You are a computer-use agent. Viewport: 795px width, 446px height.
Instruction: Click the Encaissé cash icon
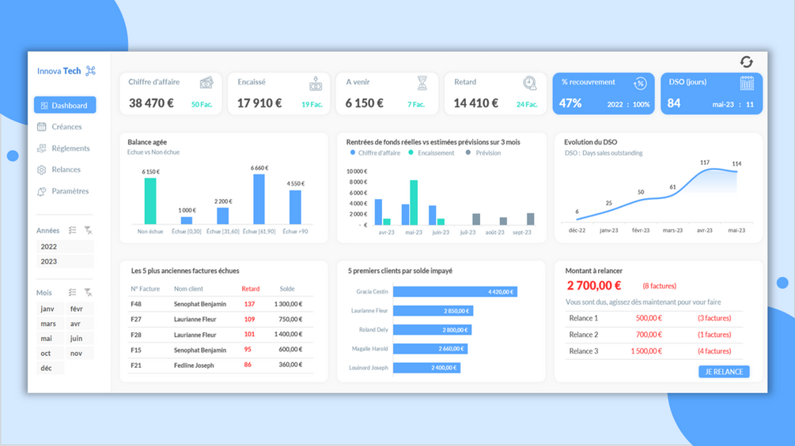[316, 84]
